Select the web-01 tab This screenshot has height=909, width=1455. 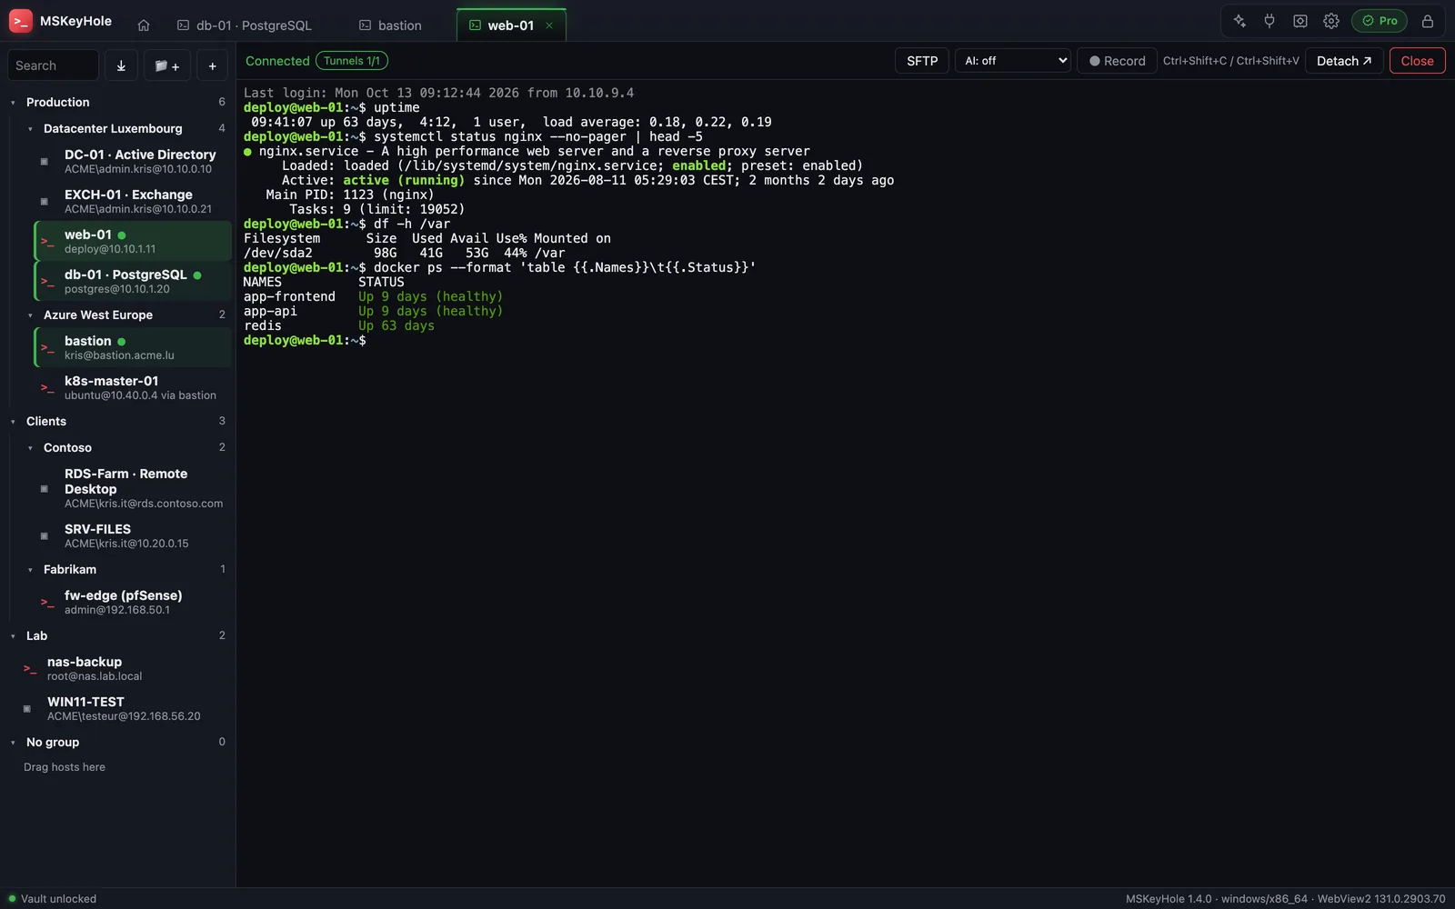(511, 25)
